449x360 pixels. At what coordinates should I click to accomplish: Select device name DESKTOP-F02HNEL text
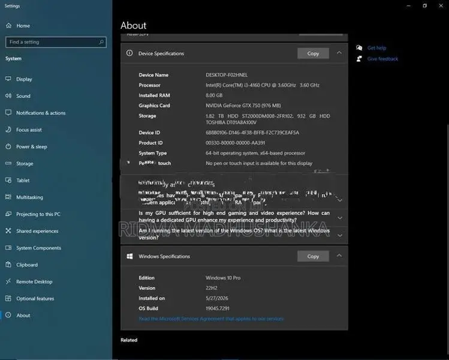[227, 75]
